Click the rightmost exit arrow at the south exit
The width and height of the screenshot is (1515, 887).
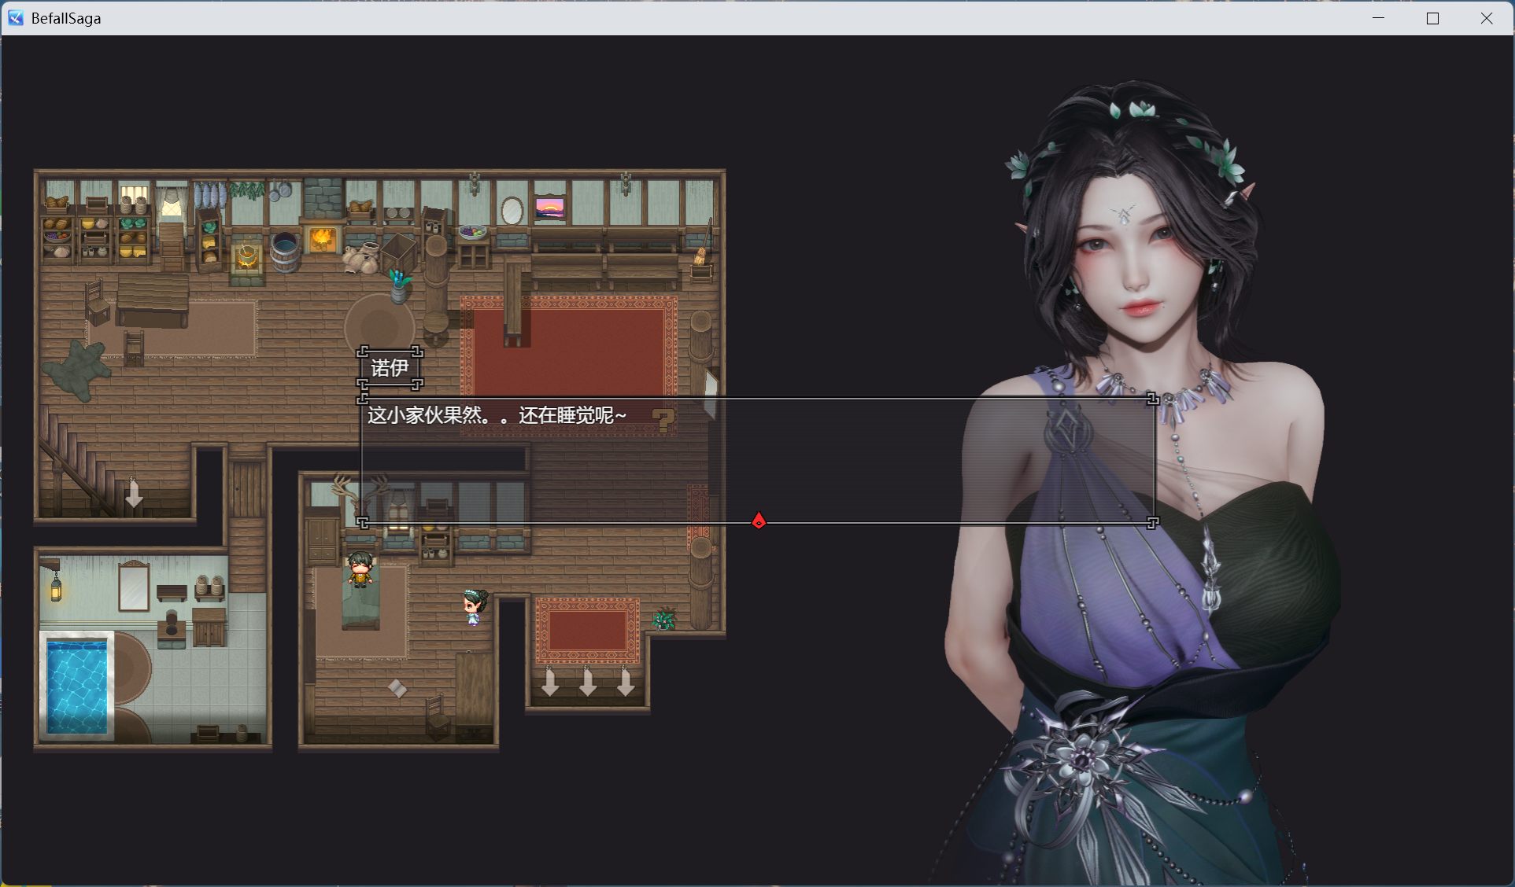[x=626, y=683]
